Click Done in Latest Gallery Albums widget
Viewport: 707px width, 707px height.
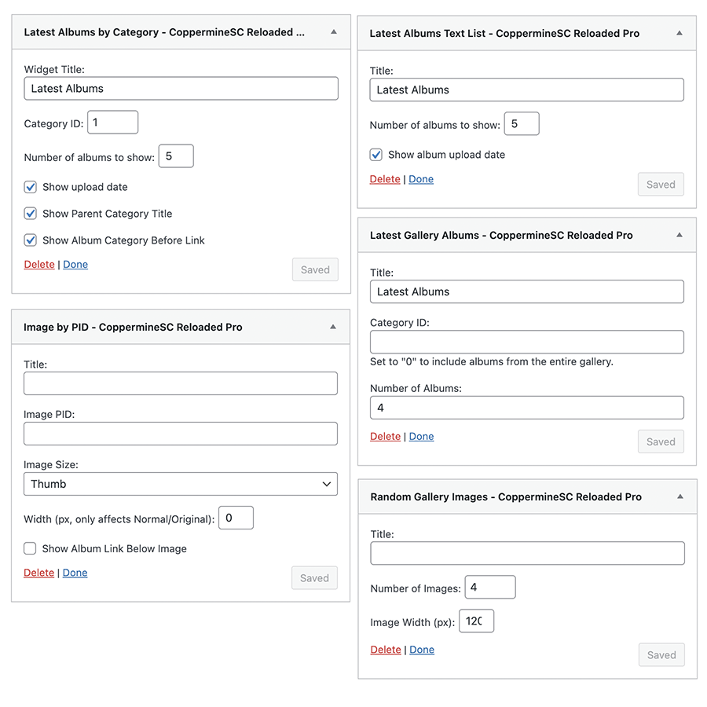click(421, 437)
